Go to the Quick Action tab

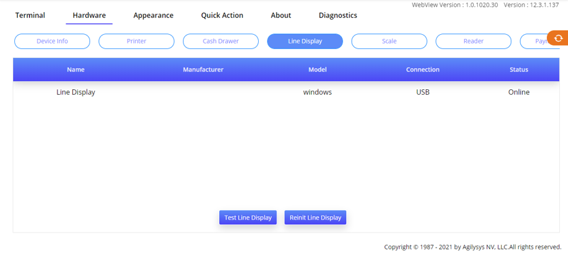pos(222,15)
